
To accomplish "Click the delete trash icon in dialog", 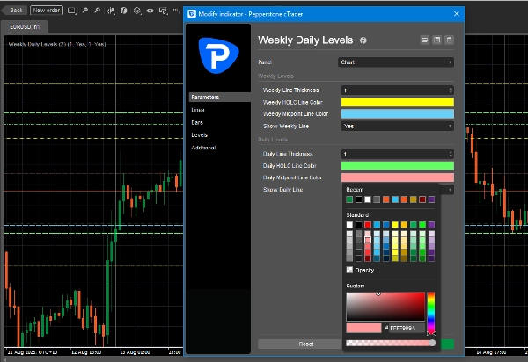I will point(450,40).
